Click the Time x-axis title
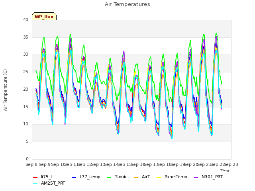Viewport: 255px width, 191px height. pos(226,171)
